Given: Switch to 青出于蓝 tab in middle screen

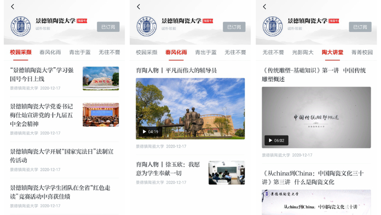Looking at the screenshot, I should click(206, 52).
